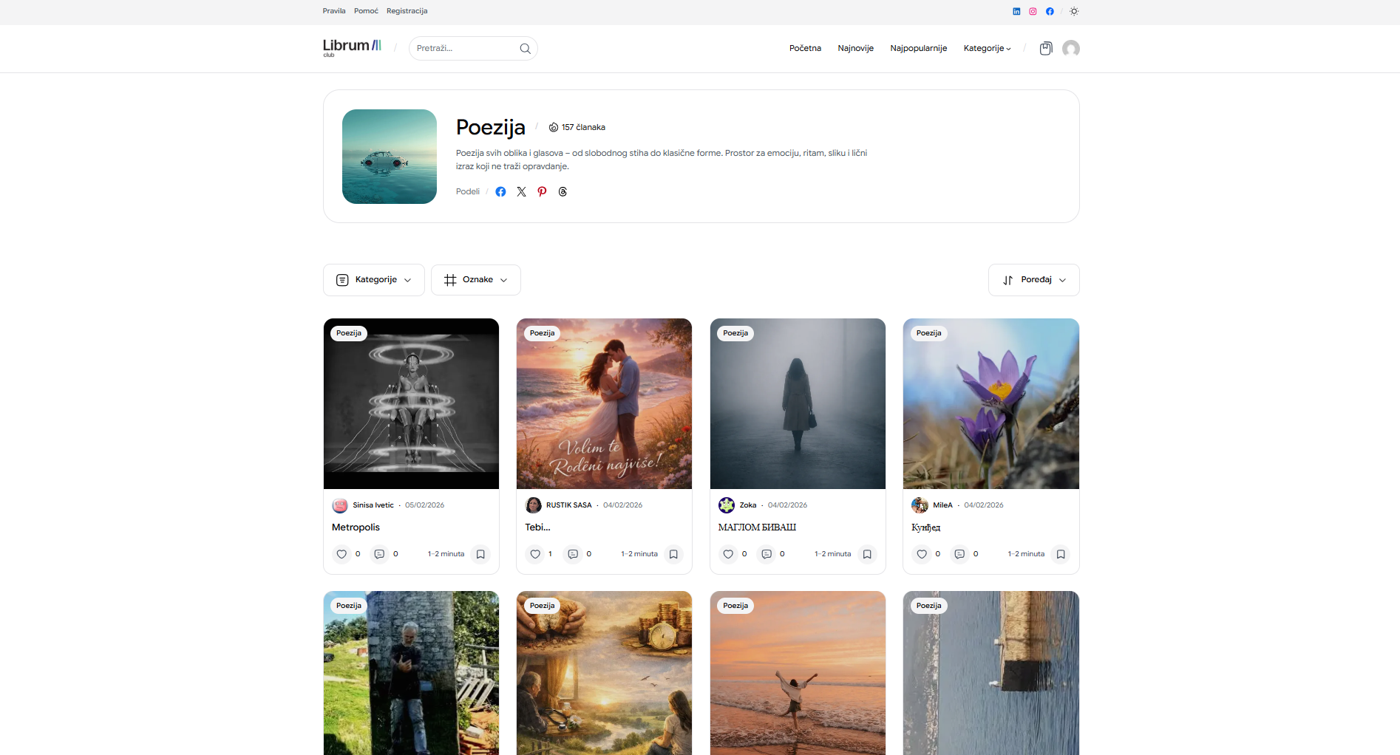Open the Najpopularnije nav item
Screen dimensions: 1400x755
(918, 49)
